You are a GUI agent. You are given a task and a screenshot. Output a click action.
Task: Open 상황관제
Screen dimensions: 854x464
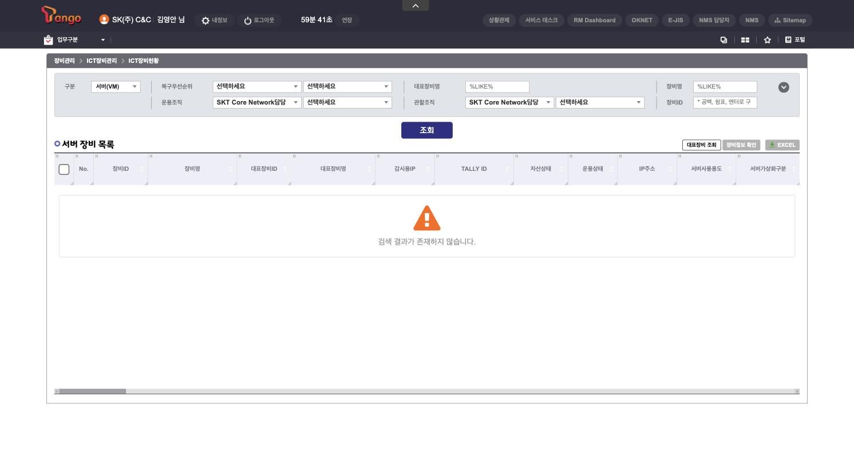(499, 20)
